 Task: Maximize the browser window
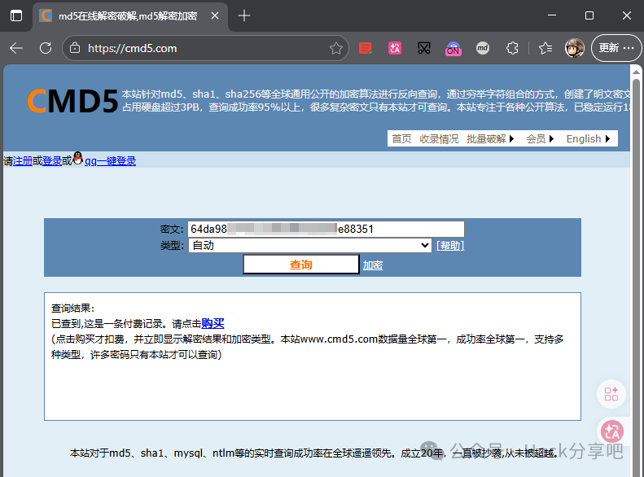[589, 15]
